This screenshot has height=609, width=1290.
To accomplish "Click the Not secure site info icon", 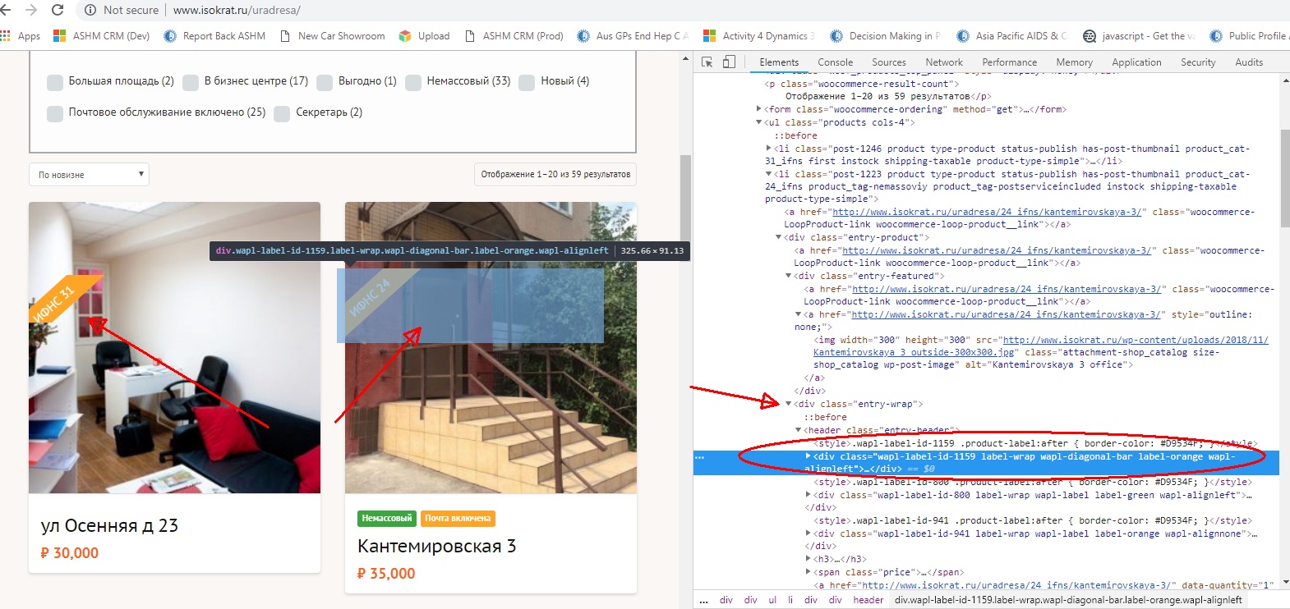I will pos(90,10).
